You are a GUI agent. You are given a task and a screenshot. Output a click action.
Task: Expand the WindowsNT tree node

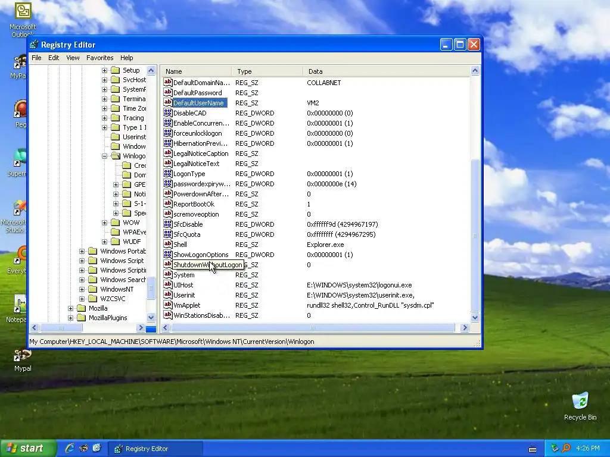[x=82, y=289]
